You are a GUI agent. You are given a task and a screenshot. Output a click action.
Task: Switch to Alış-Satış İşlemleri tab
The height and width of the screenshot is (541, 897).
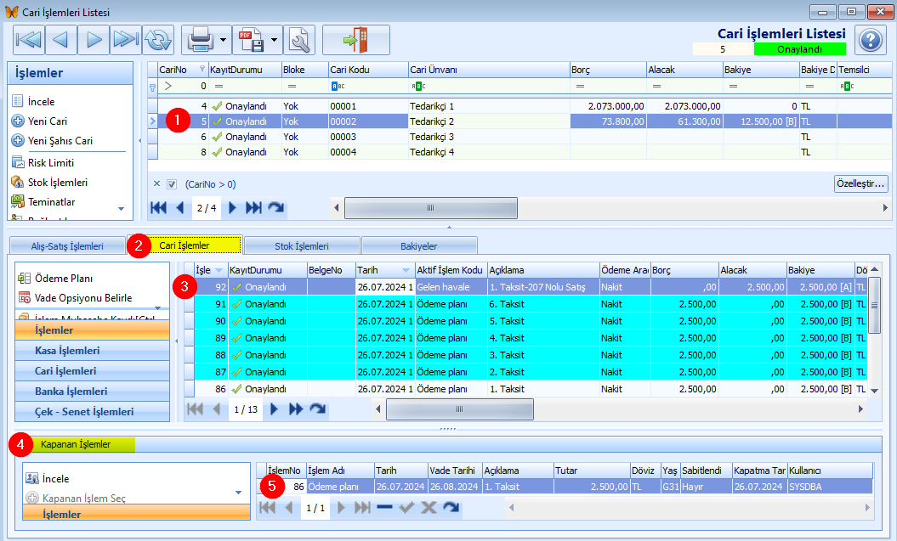(67, 246)
